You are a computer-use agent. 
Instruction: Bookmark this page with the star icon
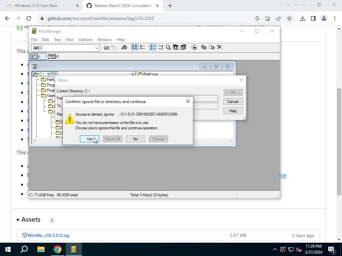tap(289, 19)
